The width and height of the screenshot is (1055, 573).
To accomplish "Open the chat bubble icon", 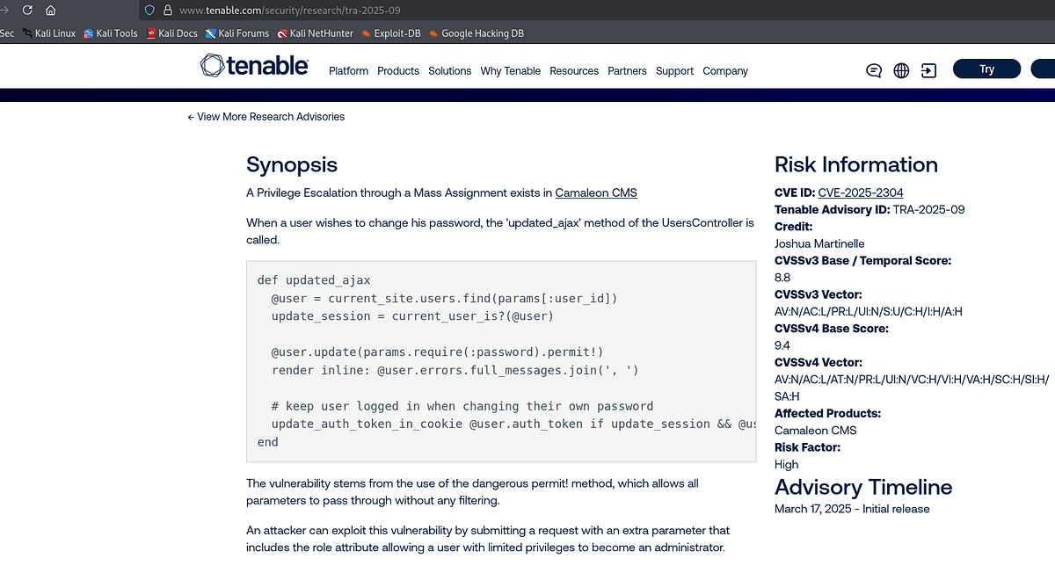I will tap(874, 70).
